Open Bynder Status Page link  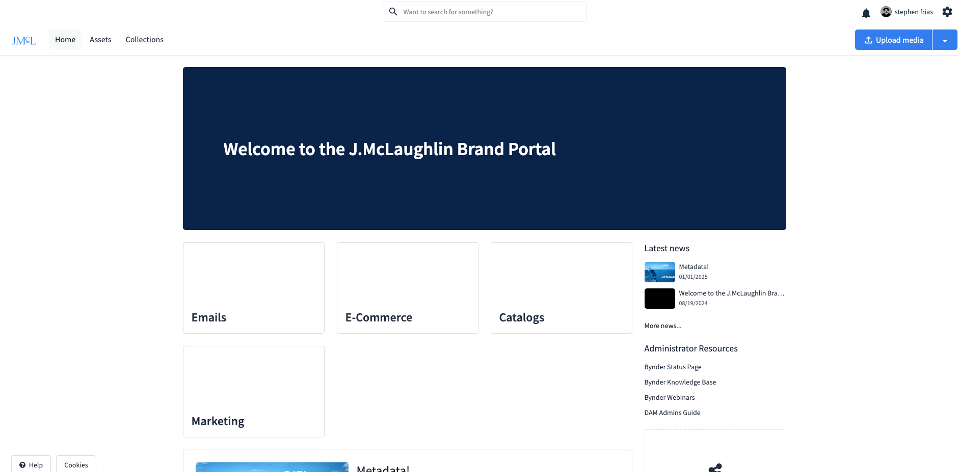tap(673, 367)
